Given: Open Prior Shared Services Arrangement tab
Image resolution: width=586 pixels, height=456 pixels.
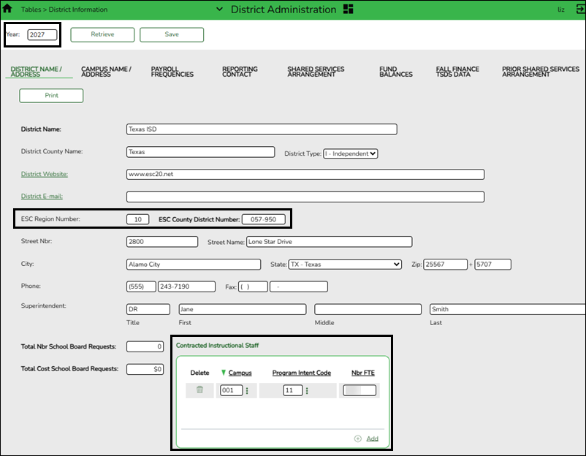Looking at the screenshot, I should point(541,72).
